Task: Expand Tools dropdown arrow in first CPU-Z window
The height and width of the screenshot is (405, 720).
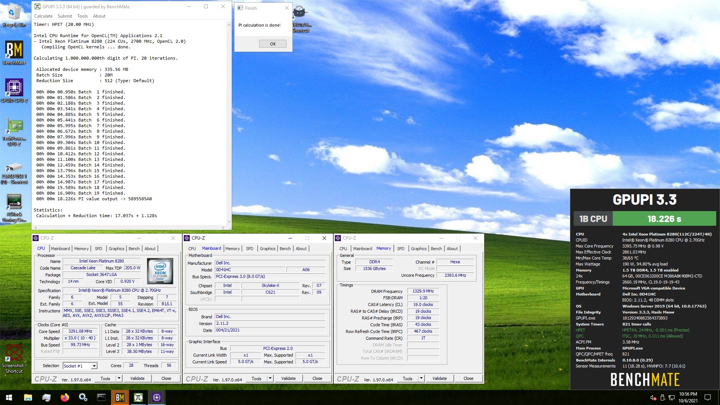Action: point(119,378)
